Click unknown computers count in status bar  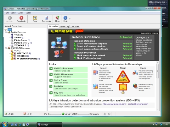click(x=28, y=114)
